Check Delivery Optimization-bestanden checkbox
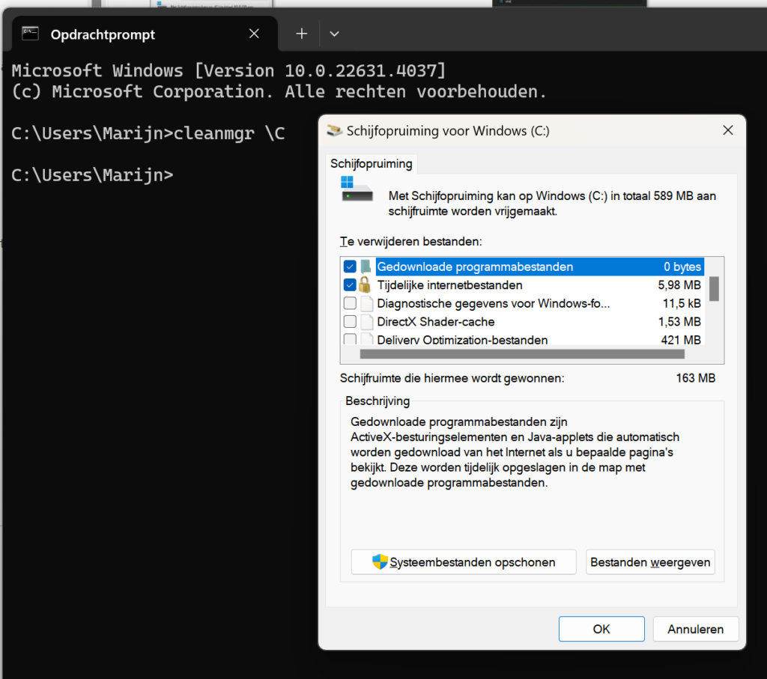 tap(350, 339)
